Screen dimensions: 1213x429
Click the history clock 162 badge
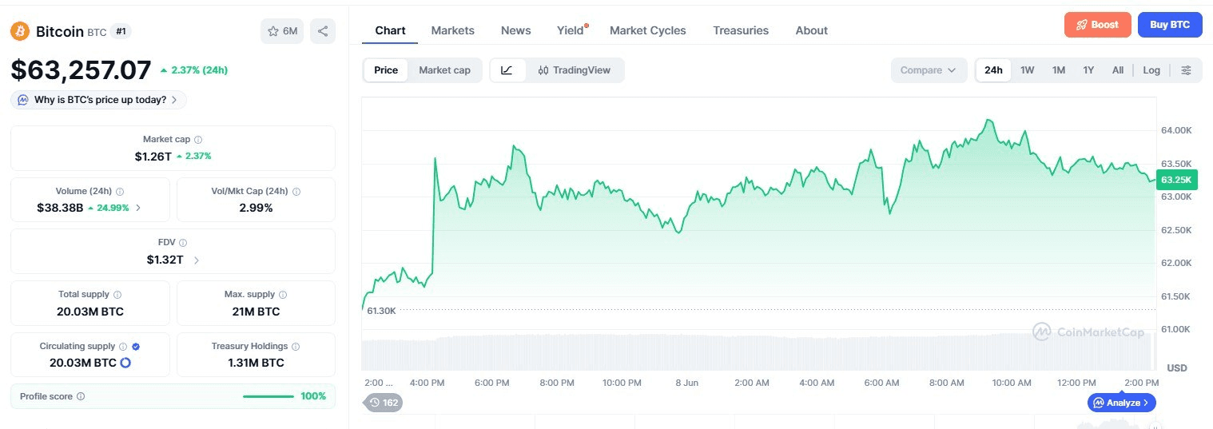384,403
